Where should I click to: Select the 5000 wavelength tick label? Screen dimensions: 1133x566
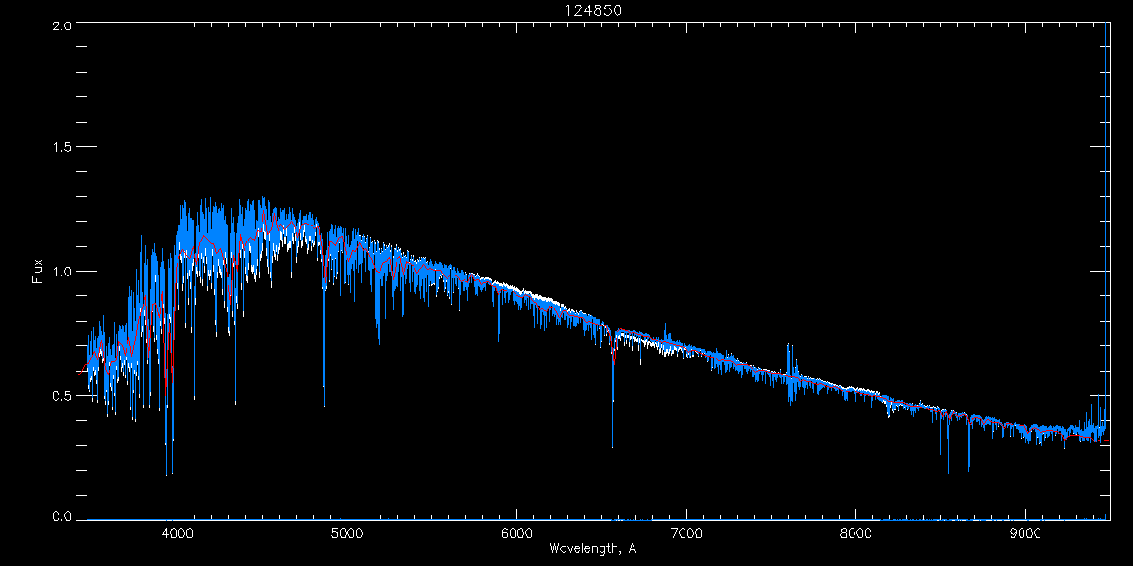pos(347,533)
